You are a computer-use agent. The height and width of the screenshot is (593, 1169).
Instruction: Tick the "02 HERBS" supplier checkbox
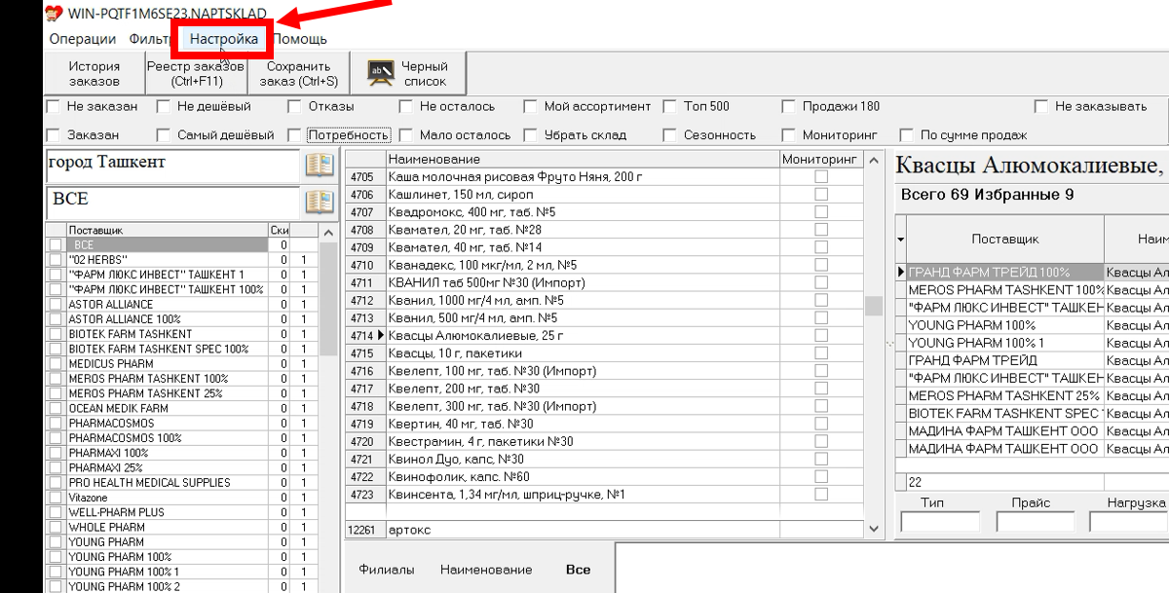tap(56, 260)
